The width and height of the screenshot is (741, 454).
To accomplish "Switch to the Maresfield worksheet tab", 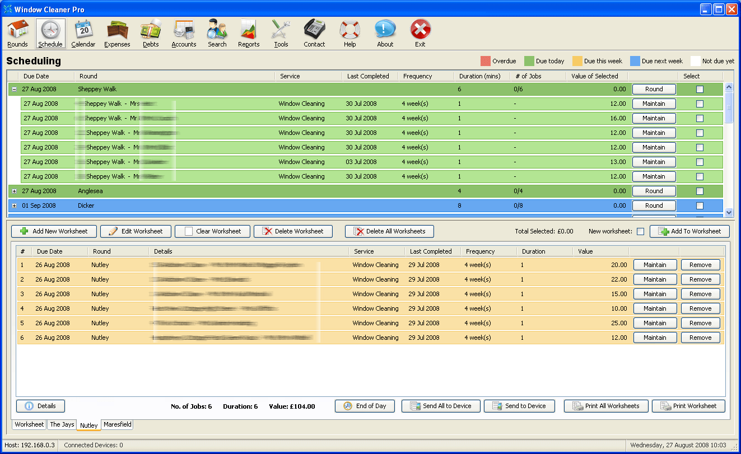I will point(118,424).
